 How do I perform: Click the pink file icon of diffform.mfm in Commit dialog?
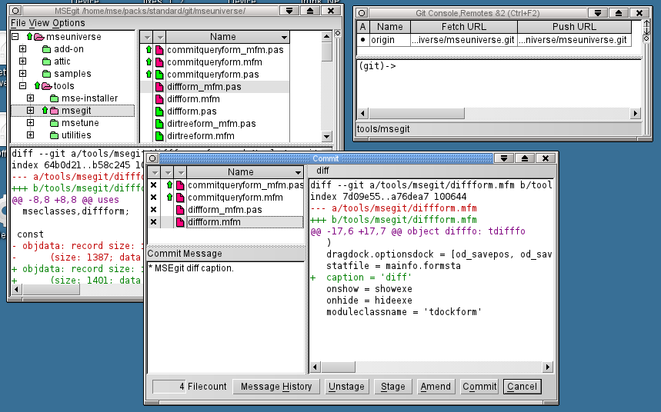[x=180, y=222]
